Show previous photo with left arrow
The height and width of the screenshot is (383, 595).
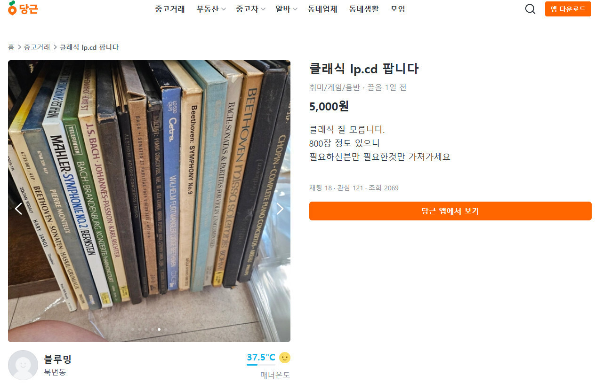[18, 209]
